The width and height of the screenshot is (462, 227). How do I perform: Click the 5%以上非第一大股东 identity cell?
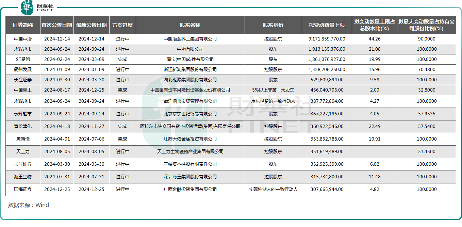[273, 90]
